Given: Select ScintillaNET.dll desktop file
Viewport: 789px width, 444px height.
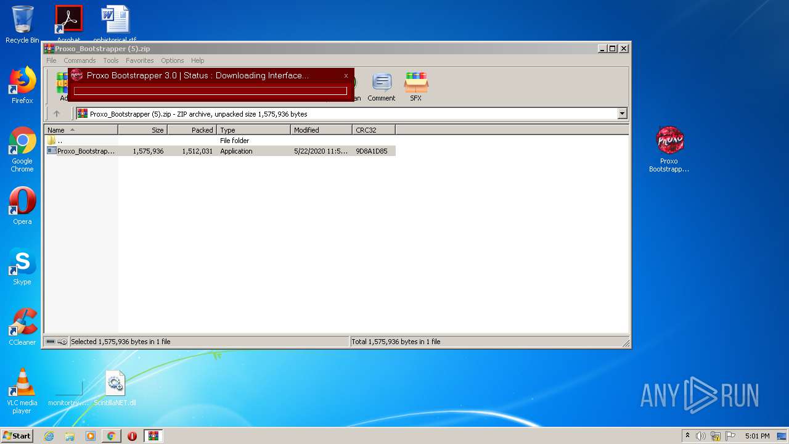Looking at the screenshot, I should point(115,388).
